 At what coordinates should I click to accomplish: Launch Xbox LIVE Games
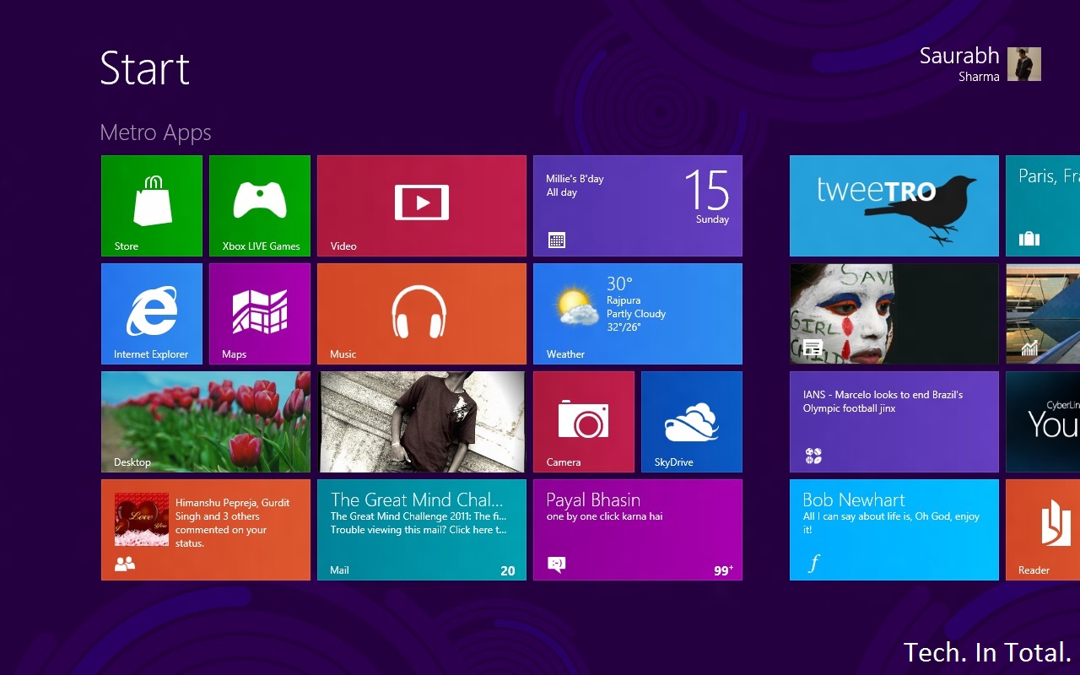click(260, 205)
